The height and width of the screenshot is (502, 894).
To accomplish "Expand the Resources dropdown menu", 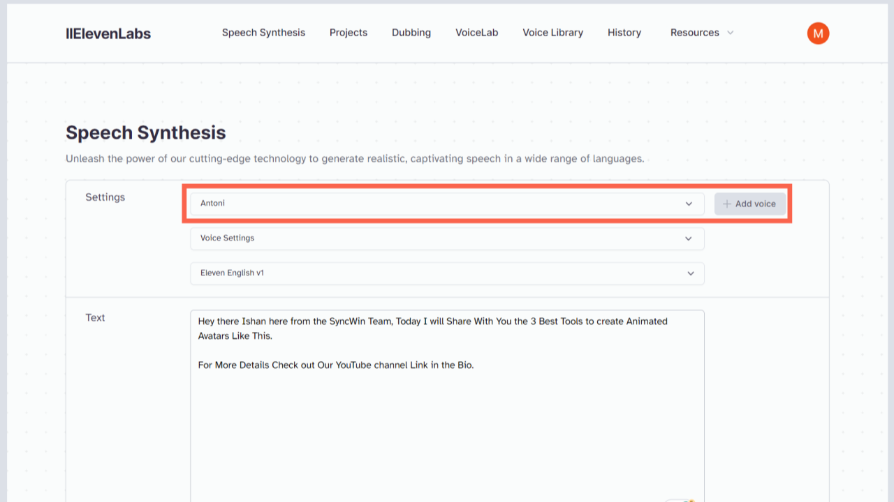I will pyautogui.click(x=702, y=33).
